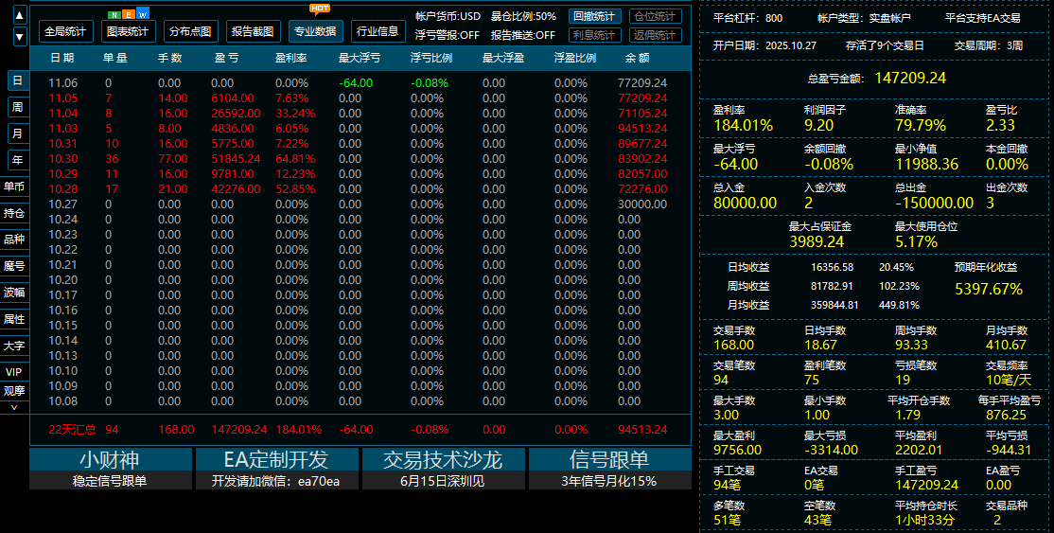Click the up arrow button at top left
Image resolution: width=1054 pixels, height=533 pixels.
coord(20,14)
